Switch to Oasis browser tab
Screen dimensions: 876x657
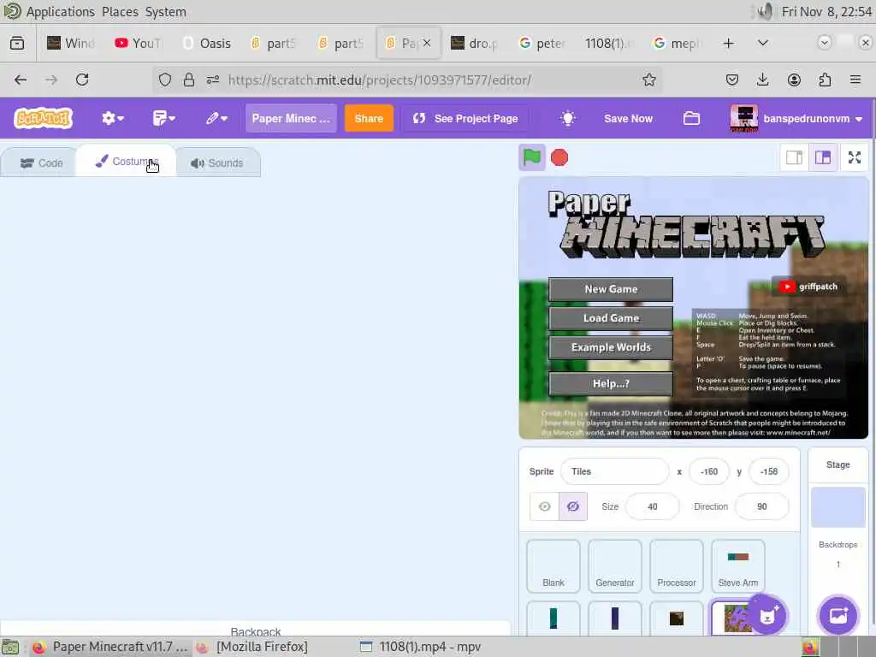(x=207, y=43)
